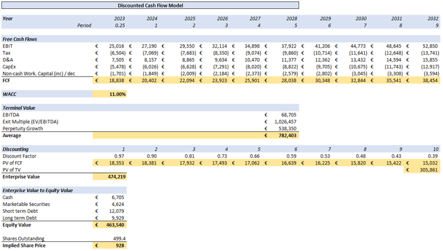Select the Implied Share Price label
The height and width of the screenshot is (251, 443).
tap(24, 245)
